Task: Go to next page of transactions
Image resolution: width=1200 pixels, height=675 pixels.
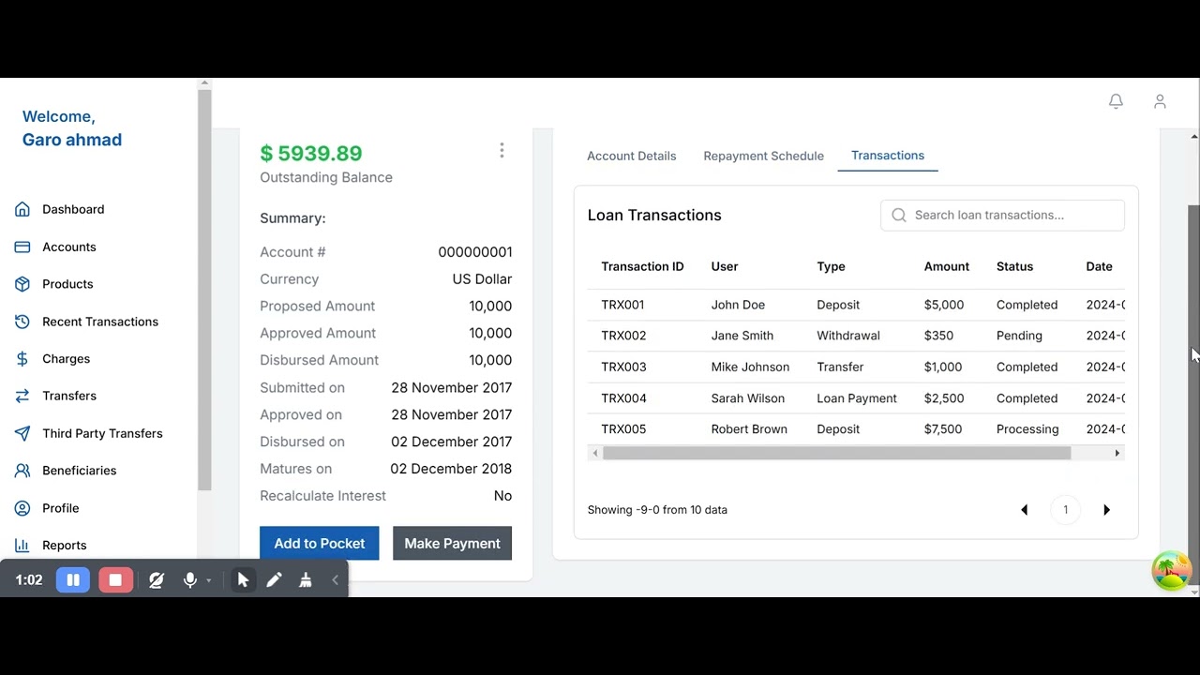Action: click(x=1106, y=510)
